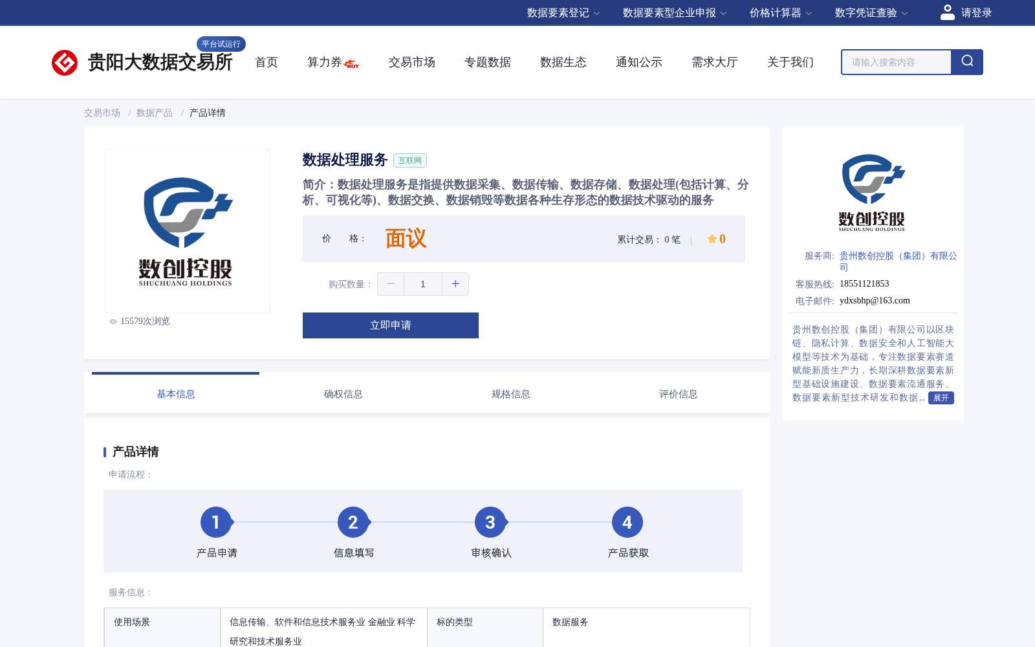Viewport: 1035px width, 647px height.
Task: Click 数据产品 breadcrumb link
Action: point(155,113)
